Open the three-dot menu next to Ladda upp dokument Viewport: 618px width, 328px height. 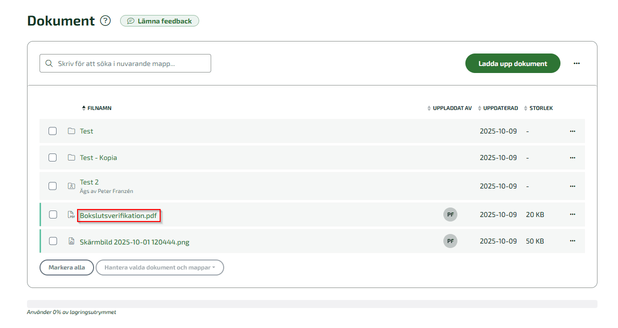pyautogui.click(x=576, y=63)
